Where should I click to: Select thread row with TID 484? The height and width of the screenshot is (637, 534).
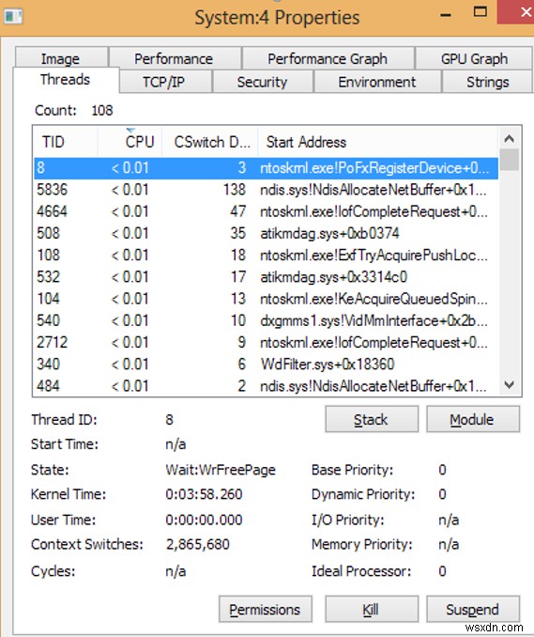pos(267,385)
